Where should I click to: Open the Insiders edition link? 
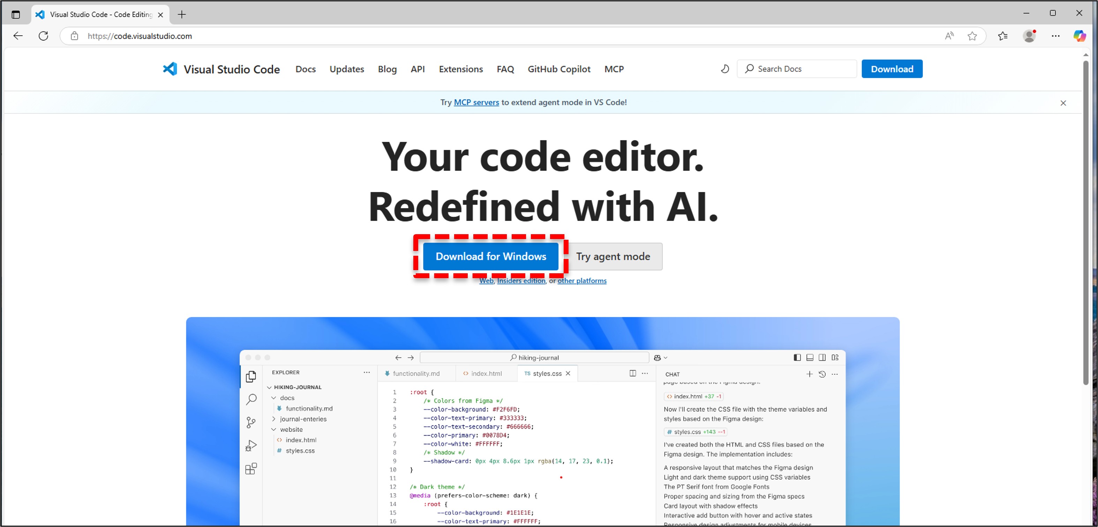(x=521, y=281)
